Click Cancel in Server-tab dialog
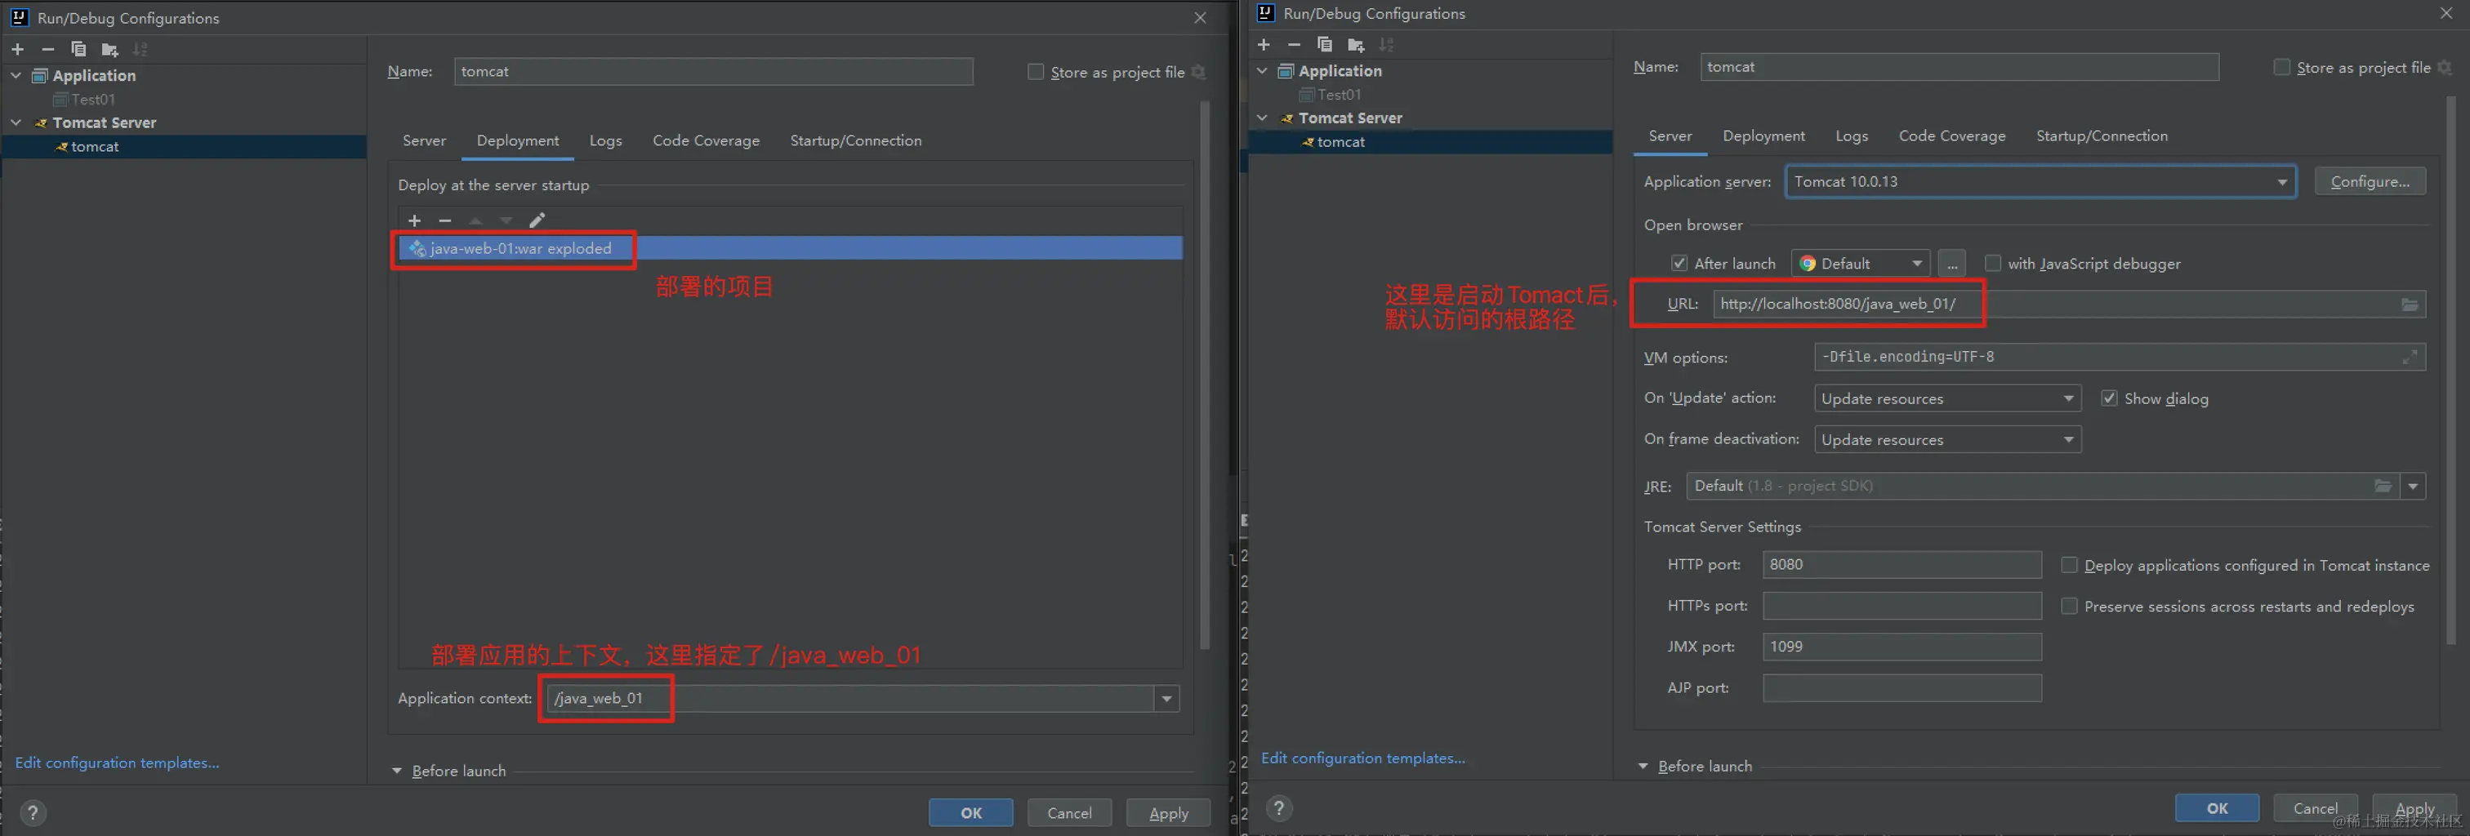 click(x=2315, y=808)
